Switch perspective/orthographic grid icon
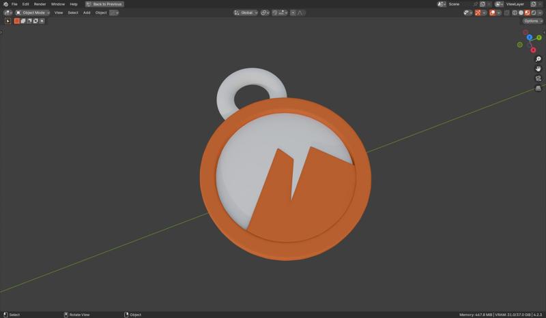Screen dimensions: 546x318 (x=538, y=89)
